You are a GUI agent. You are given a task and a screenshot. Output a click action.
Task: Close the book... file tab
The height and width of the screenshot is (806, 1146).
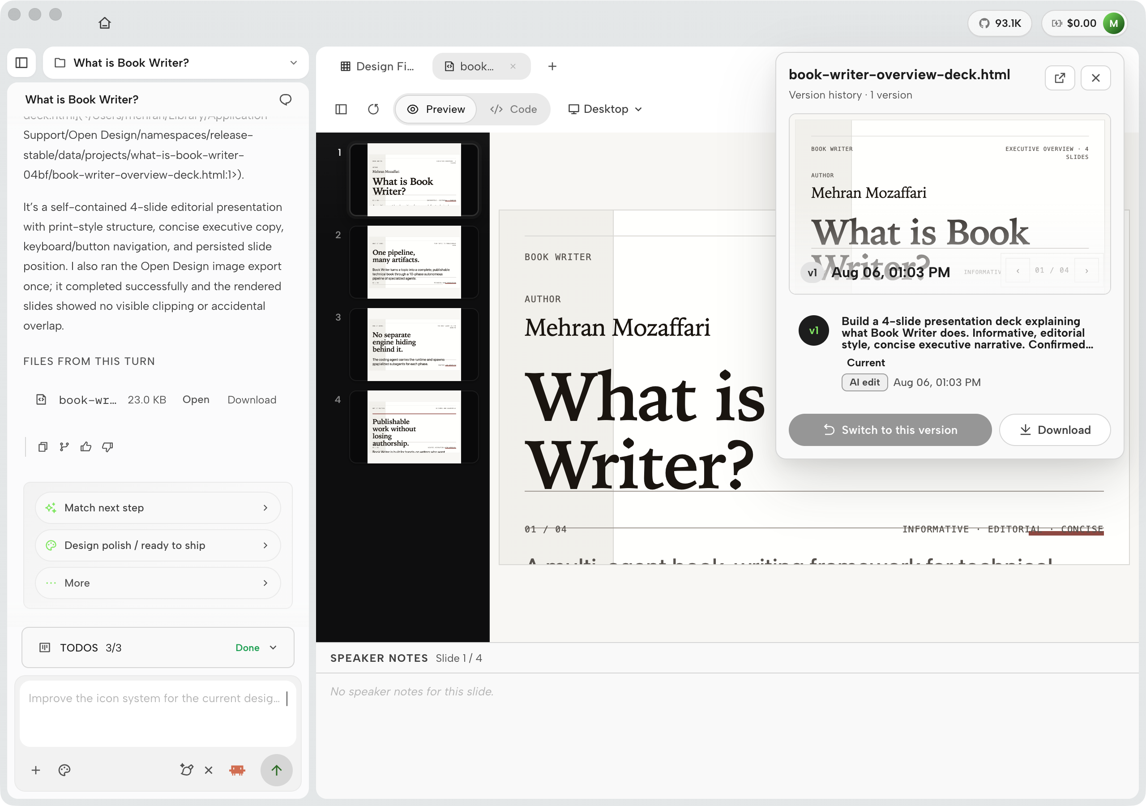513,66
